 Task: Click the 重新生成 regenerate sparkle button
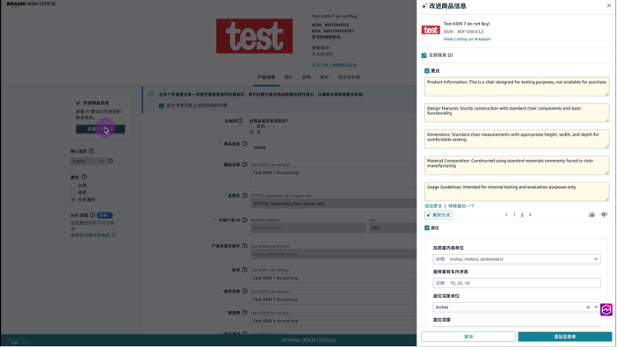click(438, 215)
